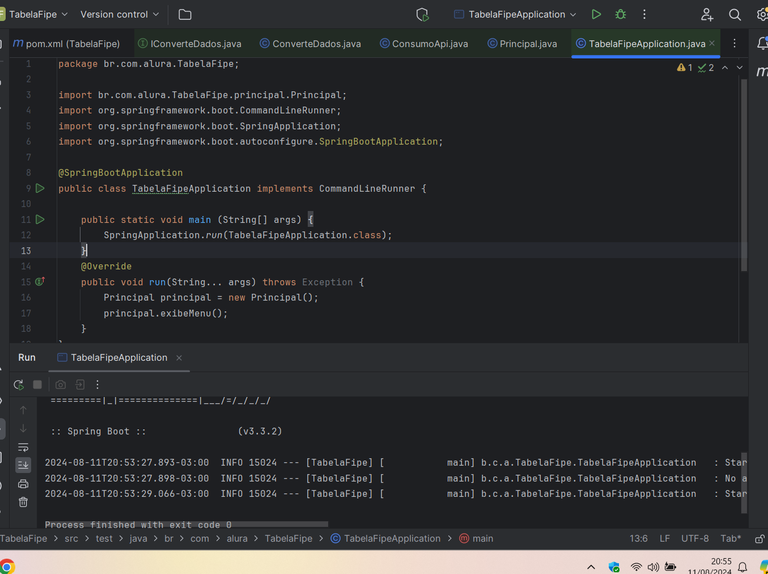This screenshot has width=768, height=574.
Task: Switch to pom.xml (TabelaFipe) tab
Action: tap(67, 44)
